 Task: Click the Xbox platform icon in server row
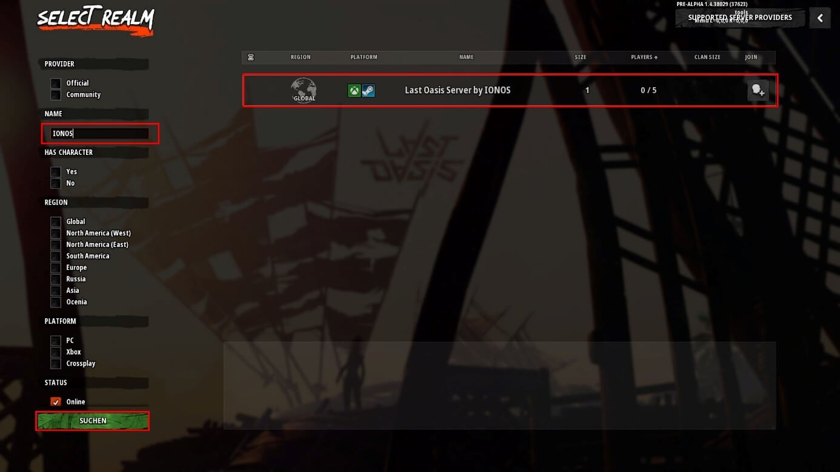point(354,91)
